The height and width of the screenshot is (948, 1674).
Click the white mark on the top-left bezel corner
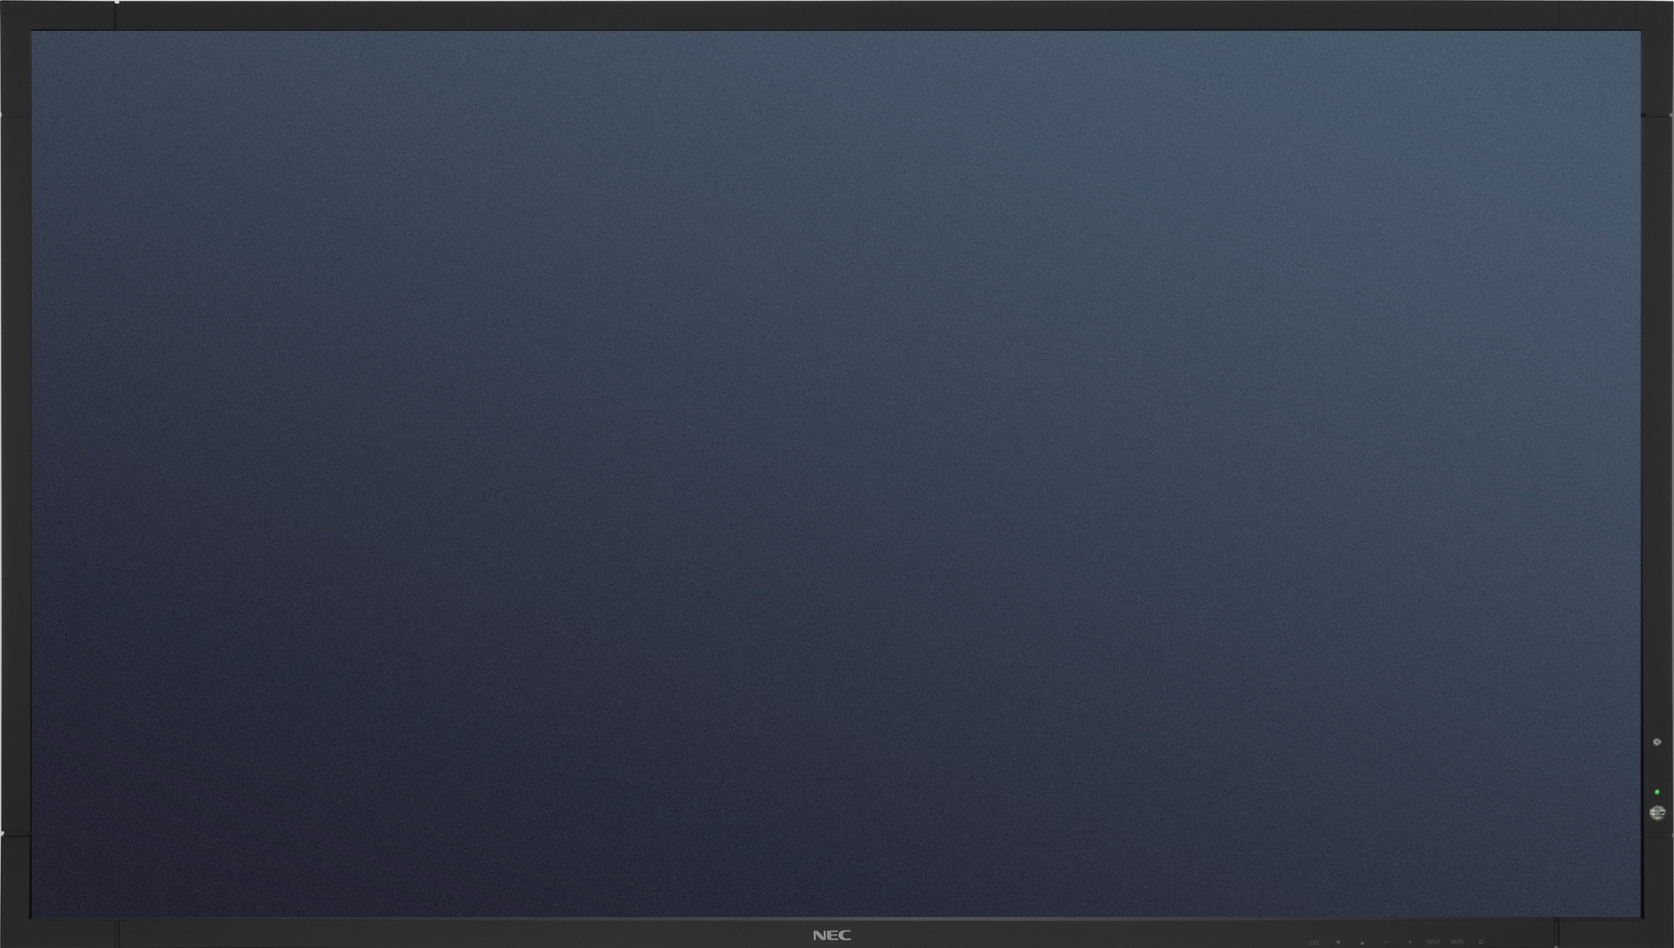(x=117, y=2)
